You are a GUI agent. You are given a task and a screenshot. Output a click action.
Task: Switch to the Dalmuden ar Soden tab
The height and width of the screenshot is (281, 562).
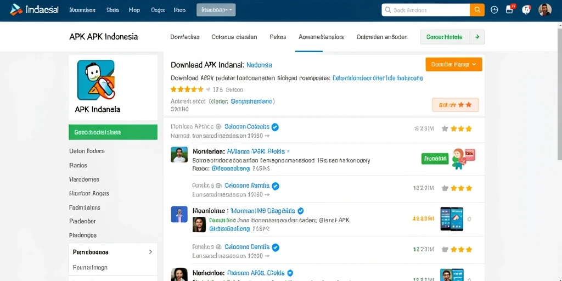[383, 37]
